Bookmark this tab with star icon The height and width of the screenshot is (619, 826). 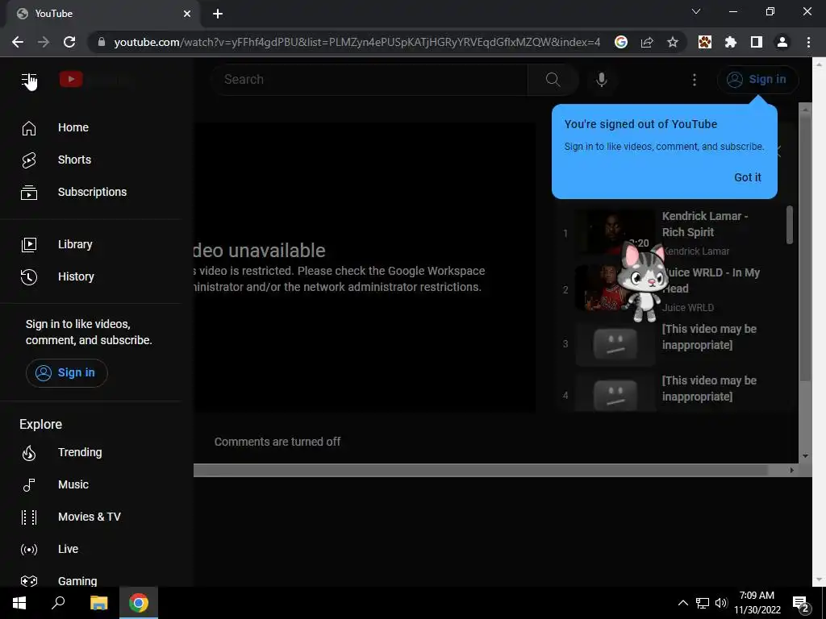[x=673, y=42]
